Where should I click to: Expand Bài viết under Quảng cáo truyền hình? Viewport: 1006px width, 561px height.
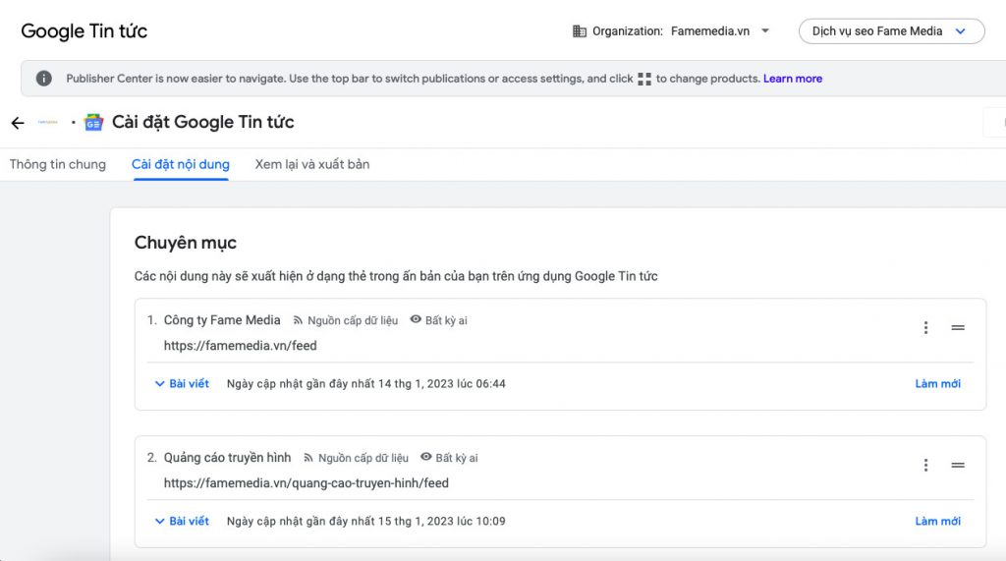[x=182, y=521]
